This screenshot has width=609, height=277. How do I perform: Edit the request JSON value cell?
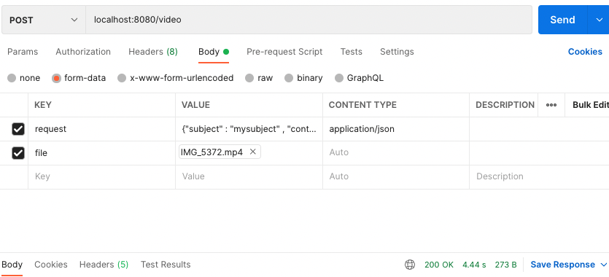[249, 129]
